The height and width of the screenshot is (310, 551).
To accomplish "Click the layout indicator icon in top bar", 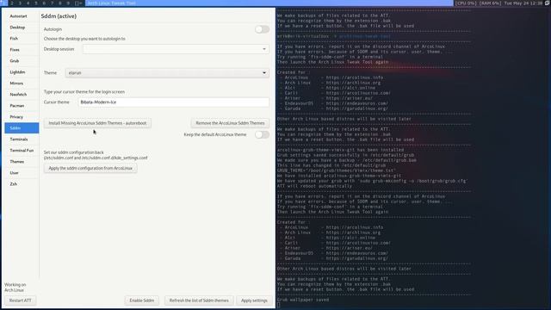I will [78, 3].
